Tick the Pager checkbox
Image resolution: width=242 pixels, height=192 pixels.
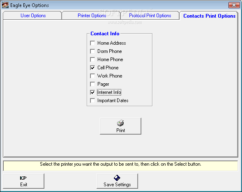click(92, 84)
